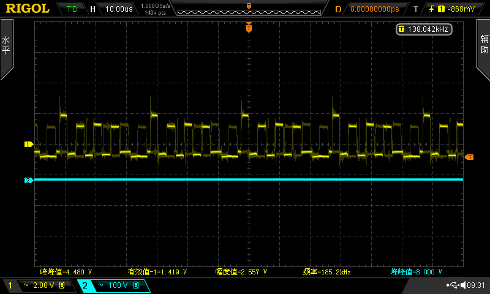Click the orange trigger level marker at right edge
The image size is (490, 294).
(469, 157)
